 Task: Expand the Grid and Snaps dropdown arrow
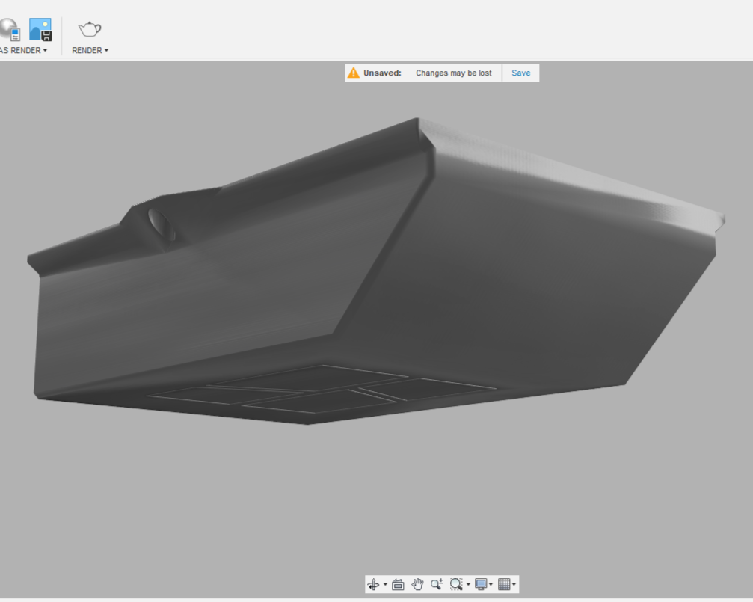pos(514,584)
